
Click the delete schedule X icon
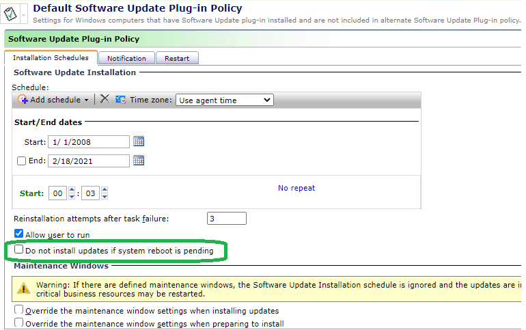[x=105, y=100]
